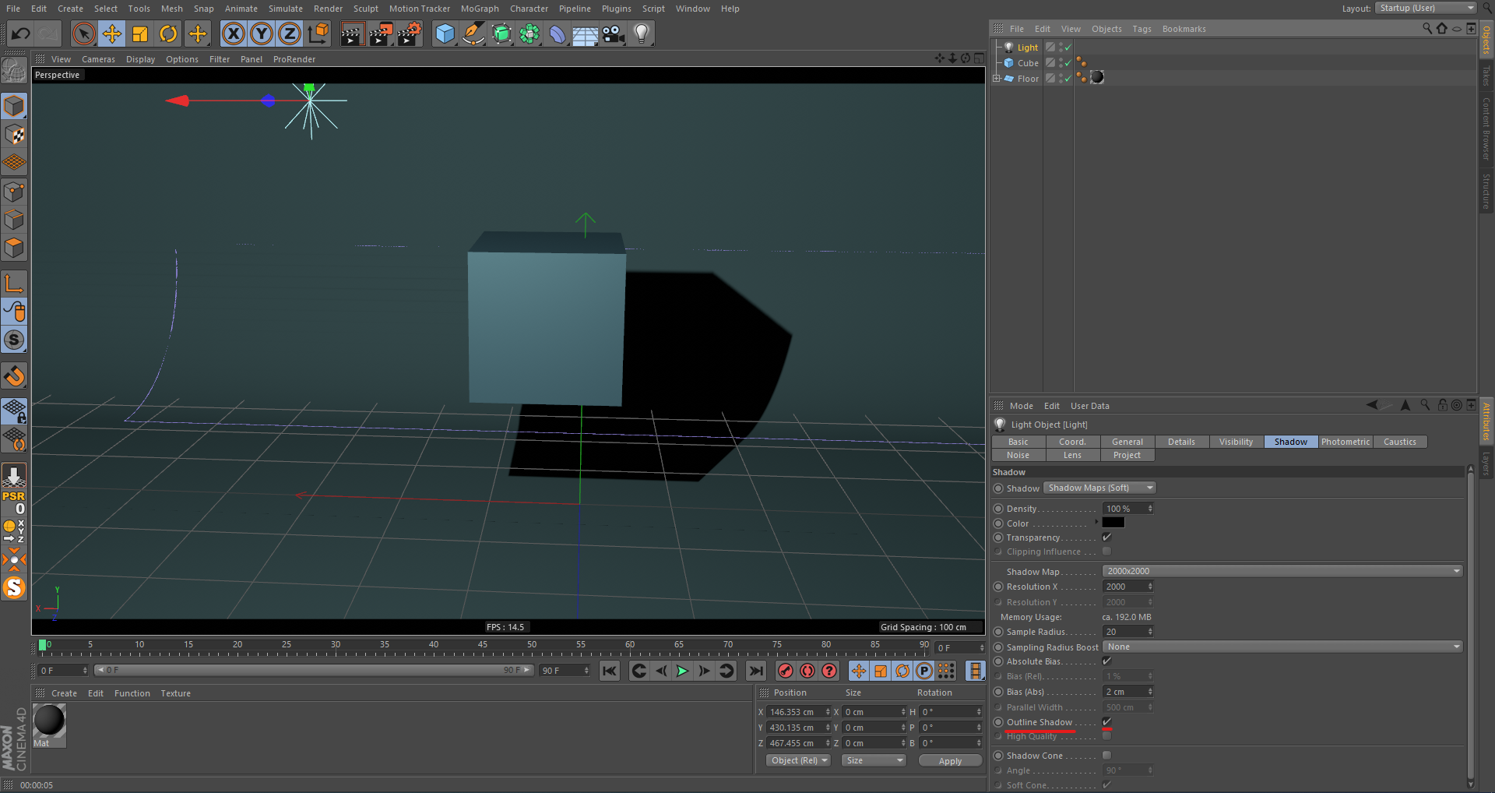Image resolution: width=1495 pixels, height=793 pixels.
Task: Click the Undo arrow icon
Action: click(20, 33)
